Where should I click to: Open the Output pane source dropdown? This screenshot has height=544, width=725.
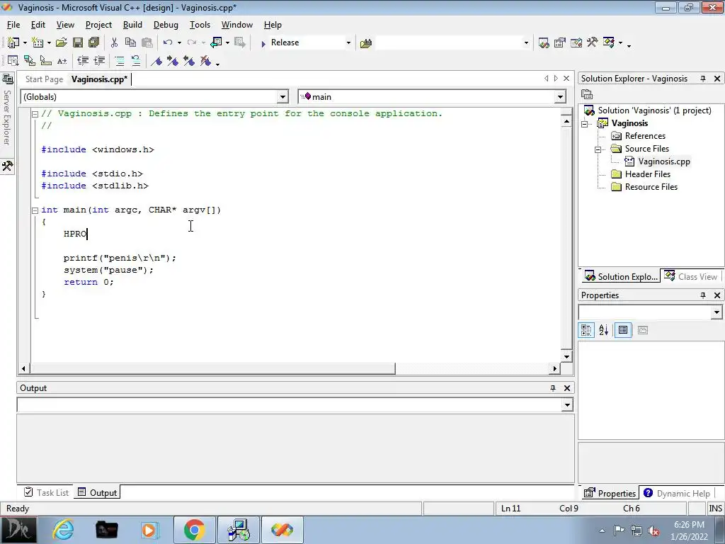coord(567,405)
